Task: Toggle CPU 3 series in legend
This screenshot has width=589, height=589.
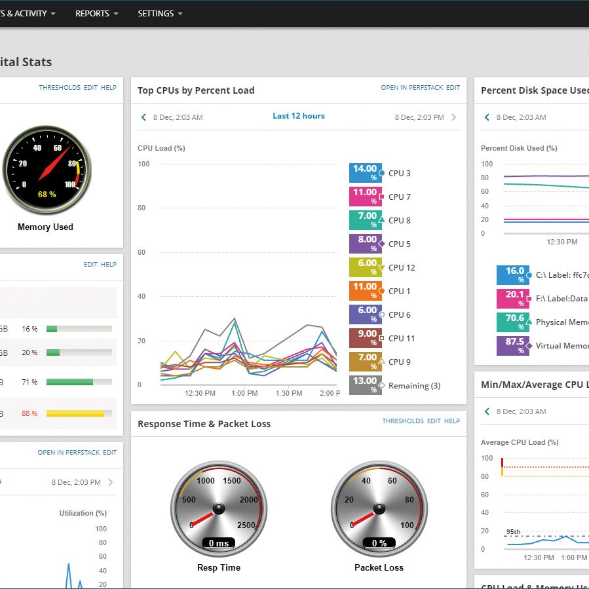Action: (x=399, y=173)
